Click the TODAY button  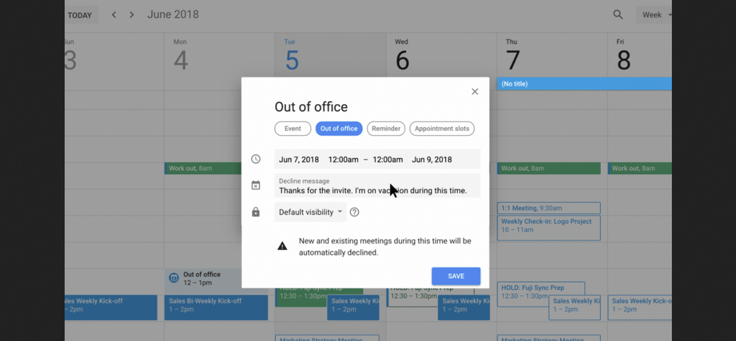(x=80, y=15)
